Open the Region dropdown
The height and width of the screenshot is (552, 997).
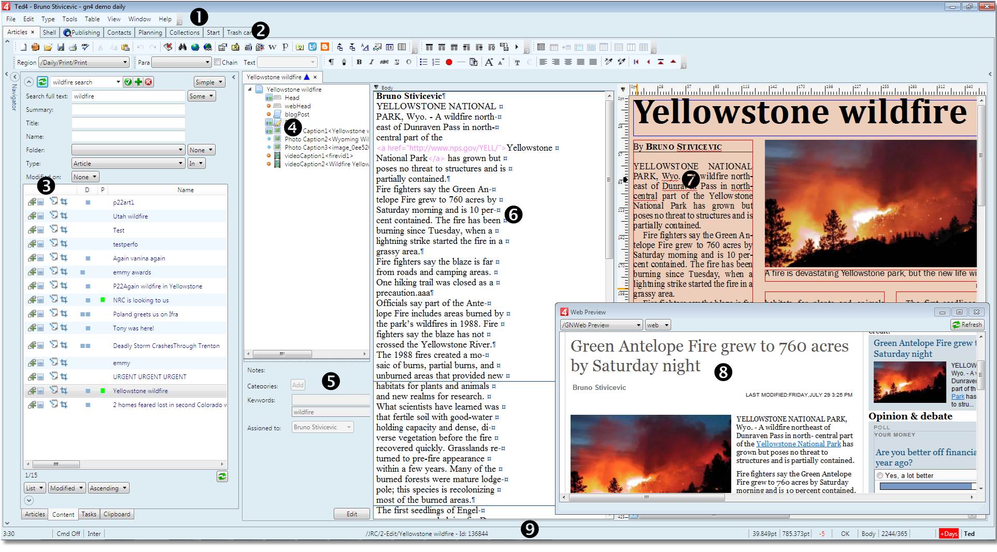83,62
